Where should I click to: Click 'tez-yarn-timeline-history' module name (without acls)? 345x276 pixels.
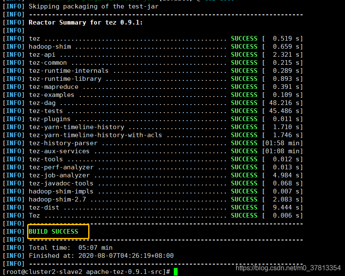tap(77, 127)
